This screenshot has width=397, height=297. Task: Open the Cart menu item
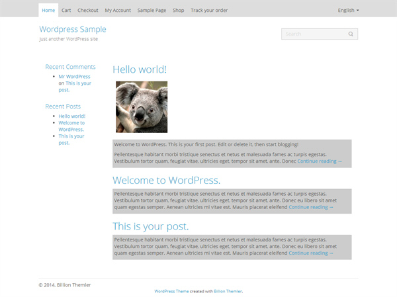coord(66,11)
